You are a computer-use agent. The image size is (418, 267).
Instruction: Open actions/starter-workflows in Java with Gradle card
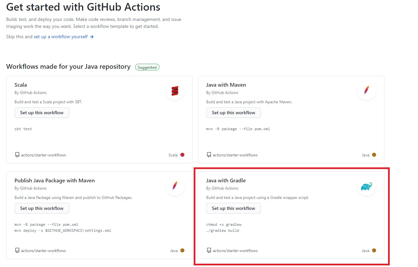tap(235, 251)
